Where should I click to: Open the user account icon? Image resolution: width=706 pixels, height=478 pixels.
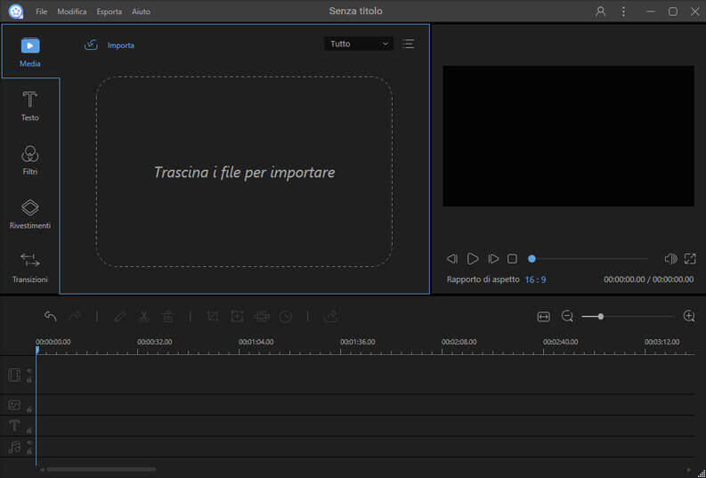600,12
